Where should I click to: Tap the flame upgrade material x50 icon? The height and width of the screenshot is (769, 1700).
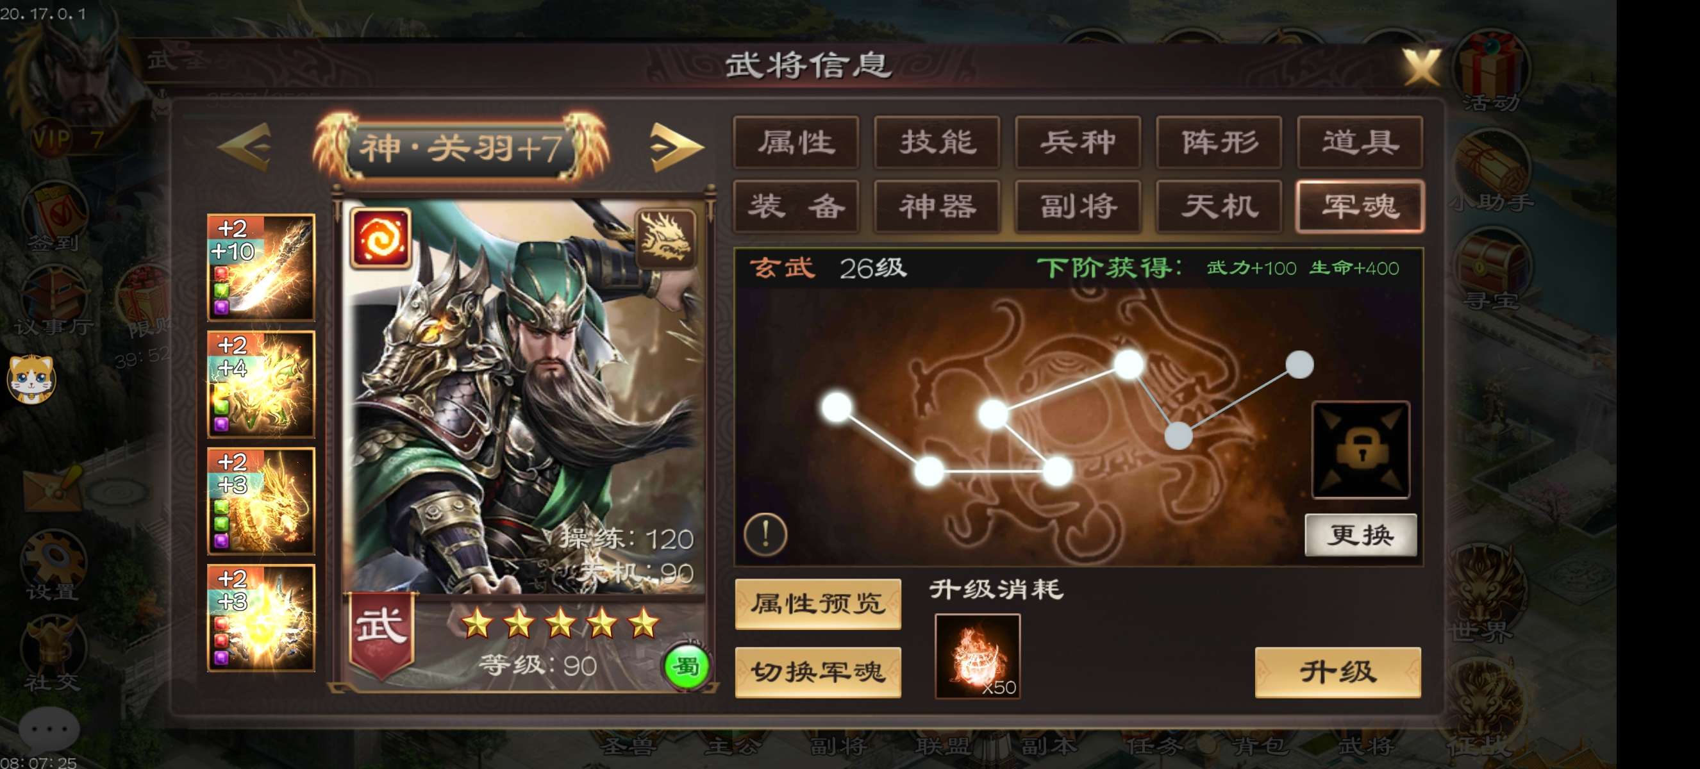(978, 656)
